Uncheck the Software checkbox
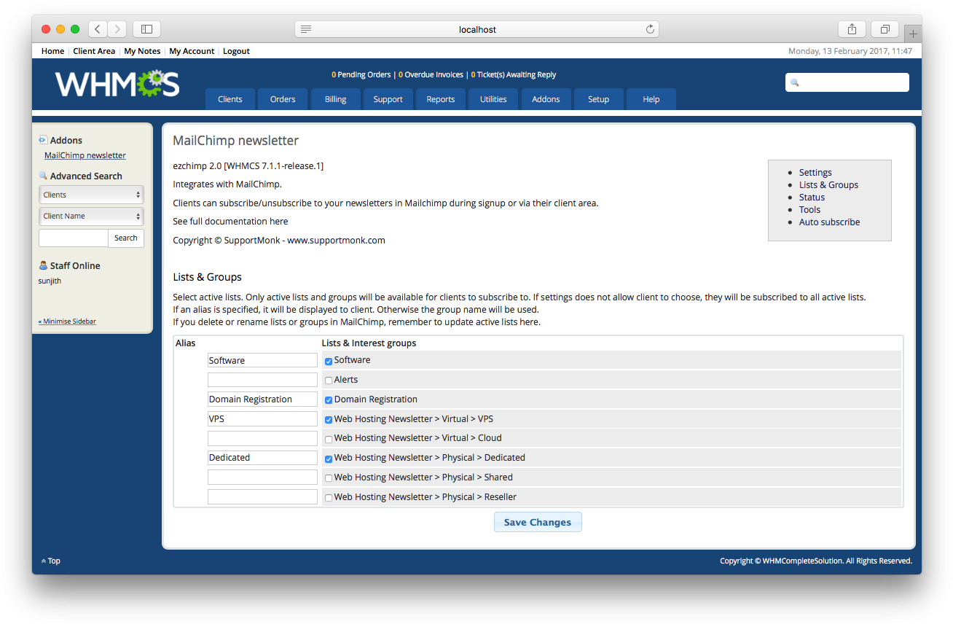The height and width of the screenshot is (624, 953). click(x=328, y=360)
